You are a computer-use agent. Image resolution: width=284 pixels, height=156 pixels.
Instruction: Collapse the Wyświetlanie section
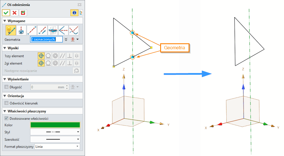(5, 79)
